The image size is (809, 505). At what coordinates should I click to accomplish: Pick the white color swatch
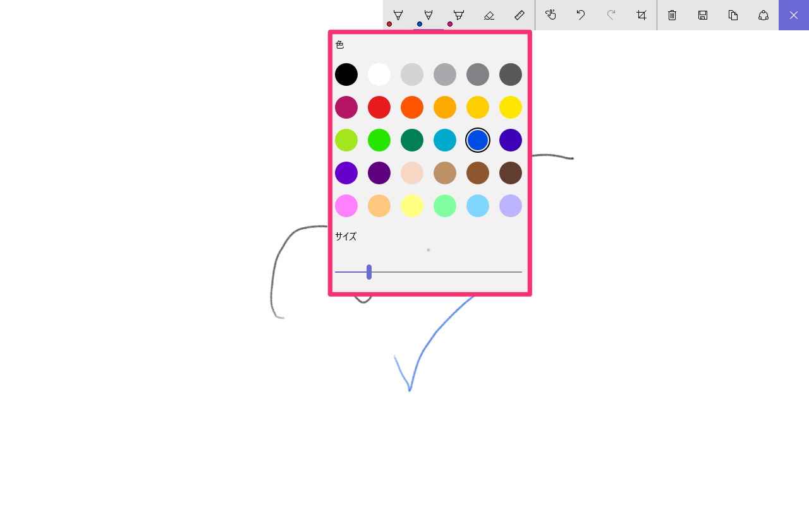[379, 74]
